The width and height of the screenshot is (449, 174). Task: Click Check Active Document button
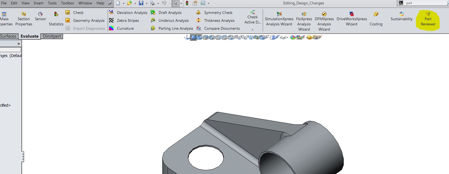coord(253,17)
